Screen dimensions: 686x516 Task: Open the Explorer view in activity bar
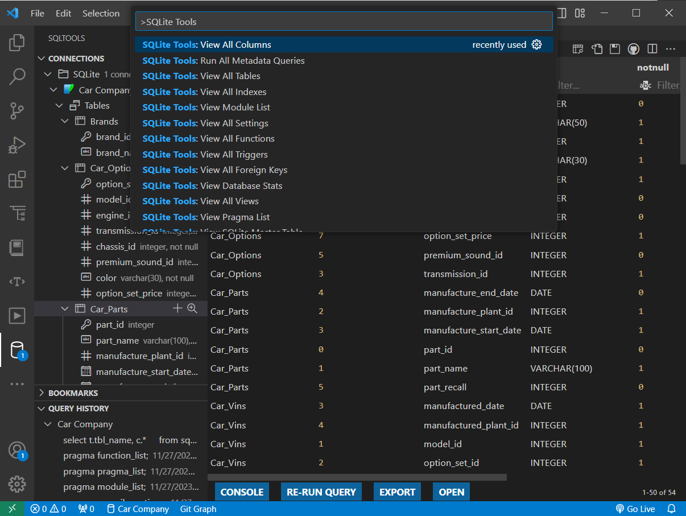(17, 43)
